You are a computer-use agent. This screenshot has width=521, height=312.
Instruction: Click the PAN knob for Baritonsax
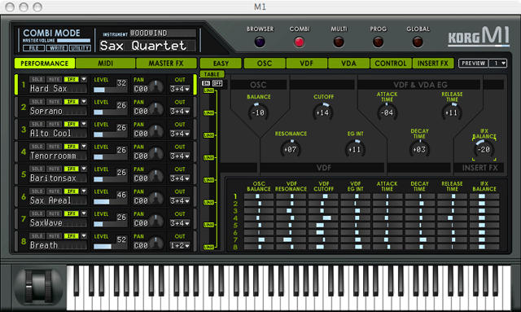156,176
